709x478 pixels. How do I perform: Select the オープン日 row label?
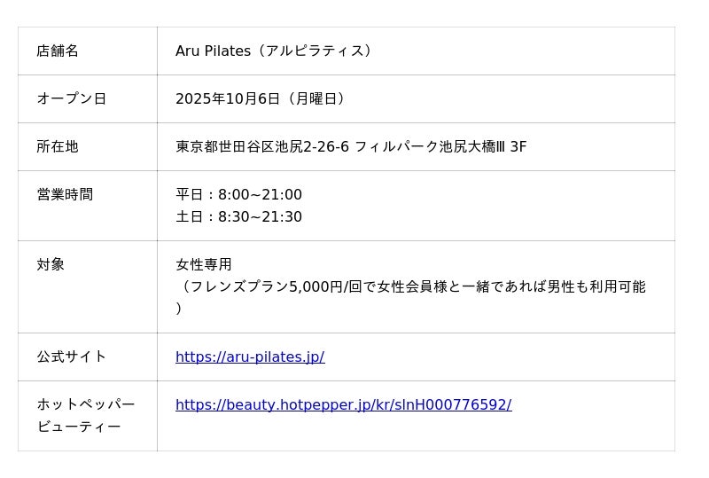click(x=71, y=98)
